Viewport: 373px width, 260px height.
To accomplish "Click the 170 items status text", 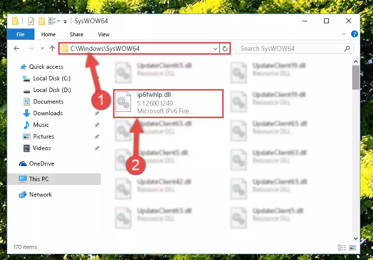I will [x=25, y=247].
